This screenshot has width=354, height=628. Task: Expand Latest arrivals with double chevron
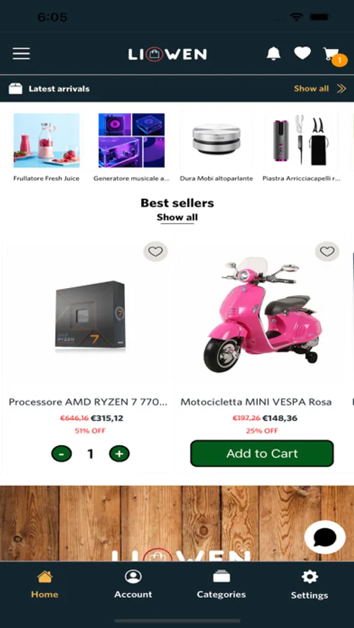pos(341,89)
